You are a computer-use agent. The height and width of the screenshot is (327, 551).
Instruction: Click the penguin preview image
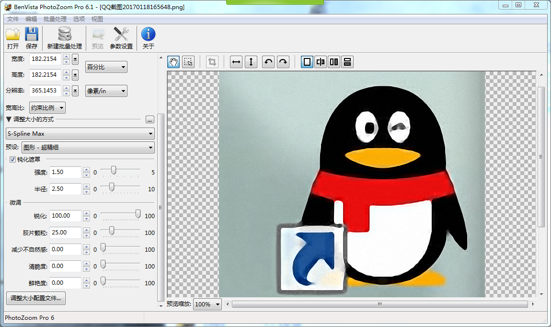tap(352, 184)
